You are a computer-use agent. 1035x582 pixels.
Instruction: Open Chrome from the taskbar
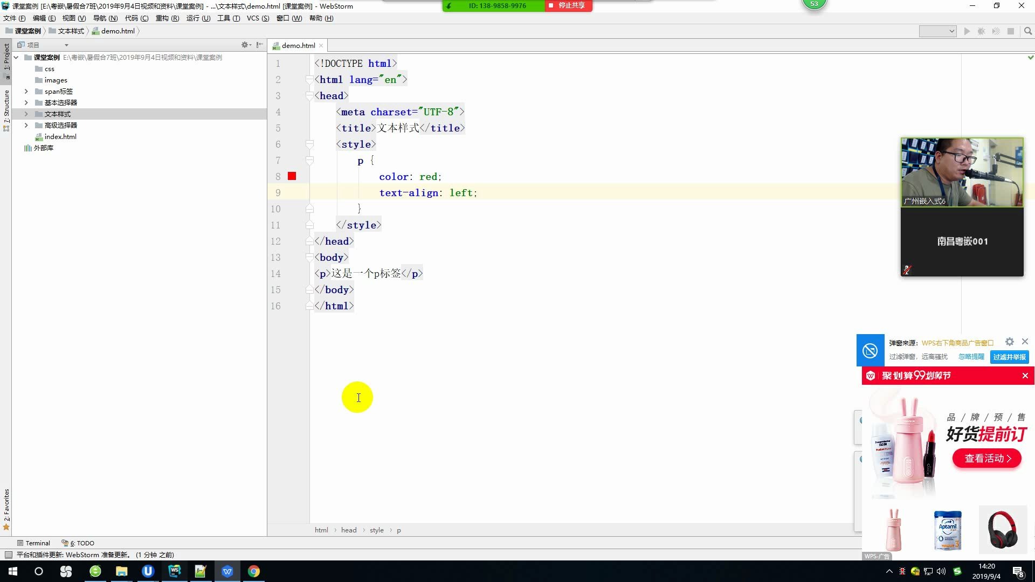coord(253,571)
